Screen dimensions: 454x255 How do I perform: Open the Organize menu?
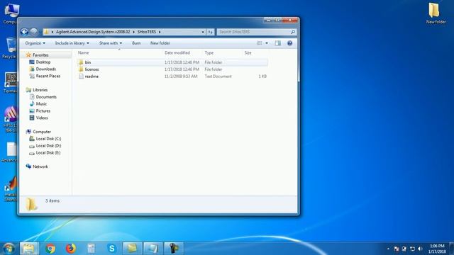(x=35, y=43)
